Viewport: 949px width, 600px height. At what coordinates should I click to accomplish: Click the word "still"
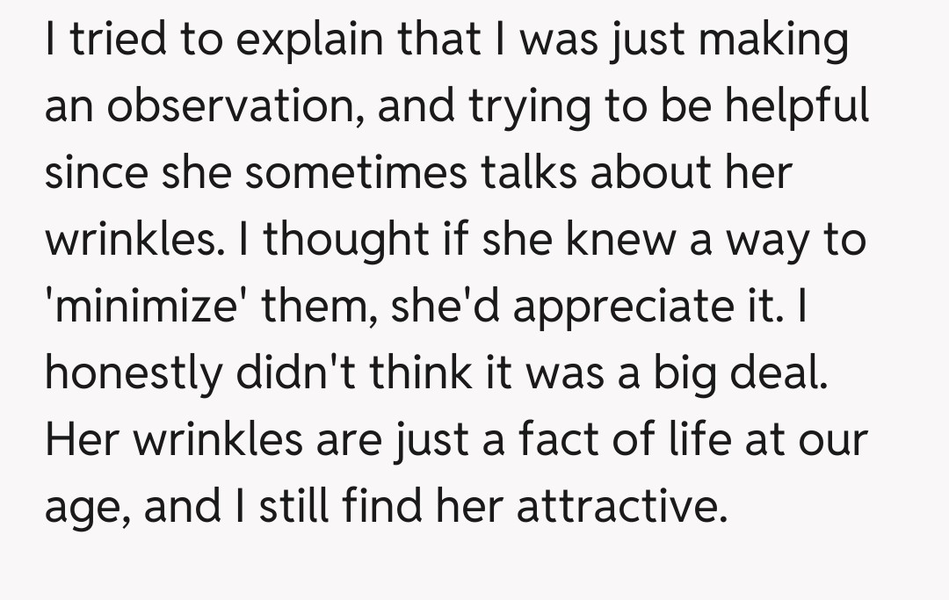click(291, 509)
